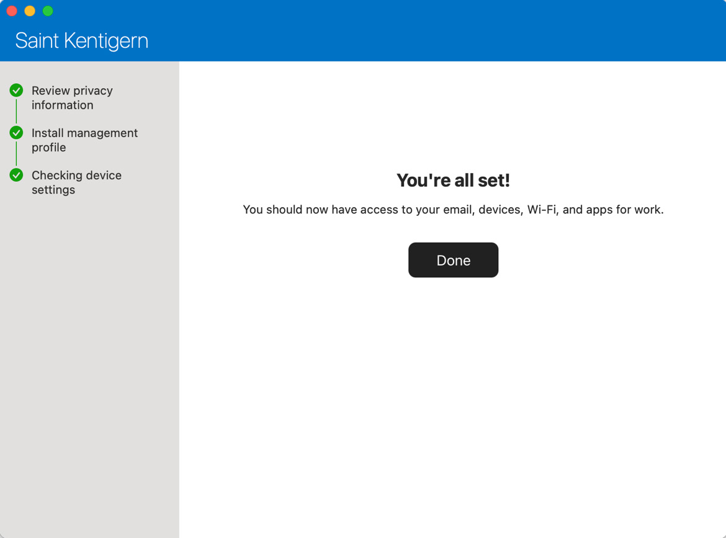Click the message about access to email and apps
Viewport: 726px width, 538px height.
pyautogui.click(x=453, y=210)
